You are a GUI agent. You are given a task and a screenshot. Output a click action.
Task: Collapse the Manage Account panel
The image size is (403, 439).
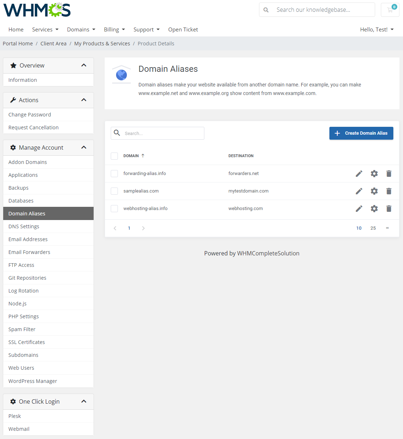tap(84, 148)
